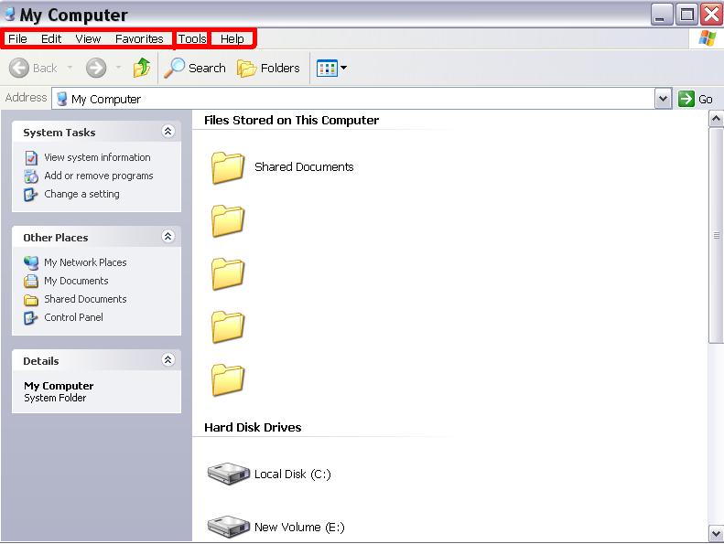Click the Control Panel sidebar icon
The width and height of the screenshot is (724, 544).
point(31,318)
